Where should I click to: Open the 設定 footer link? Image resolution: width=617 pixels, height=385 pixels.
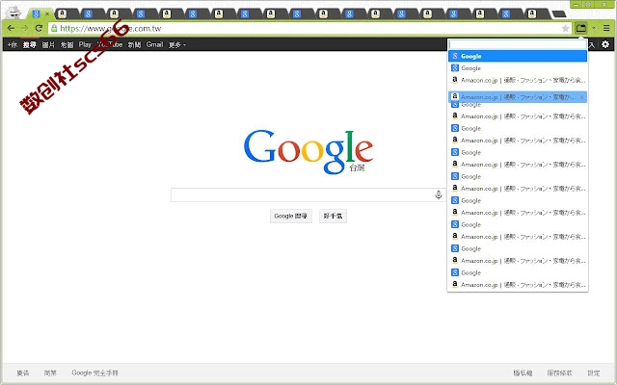pyautogui.click(x=594, y=372)
